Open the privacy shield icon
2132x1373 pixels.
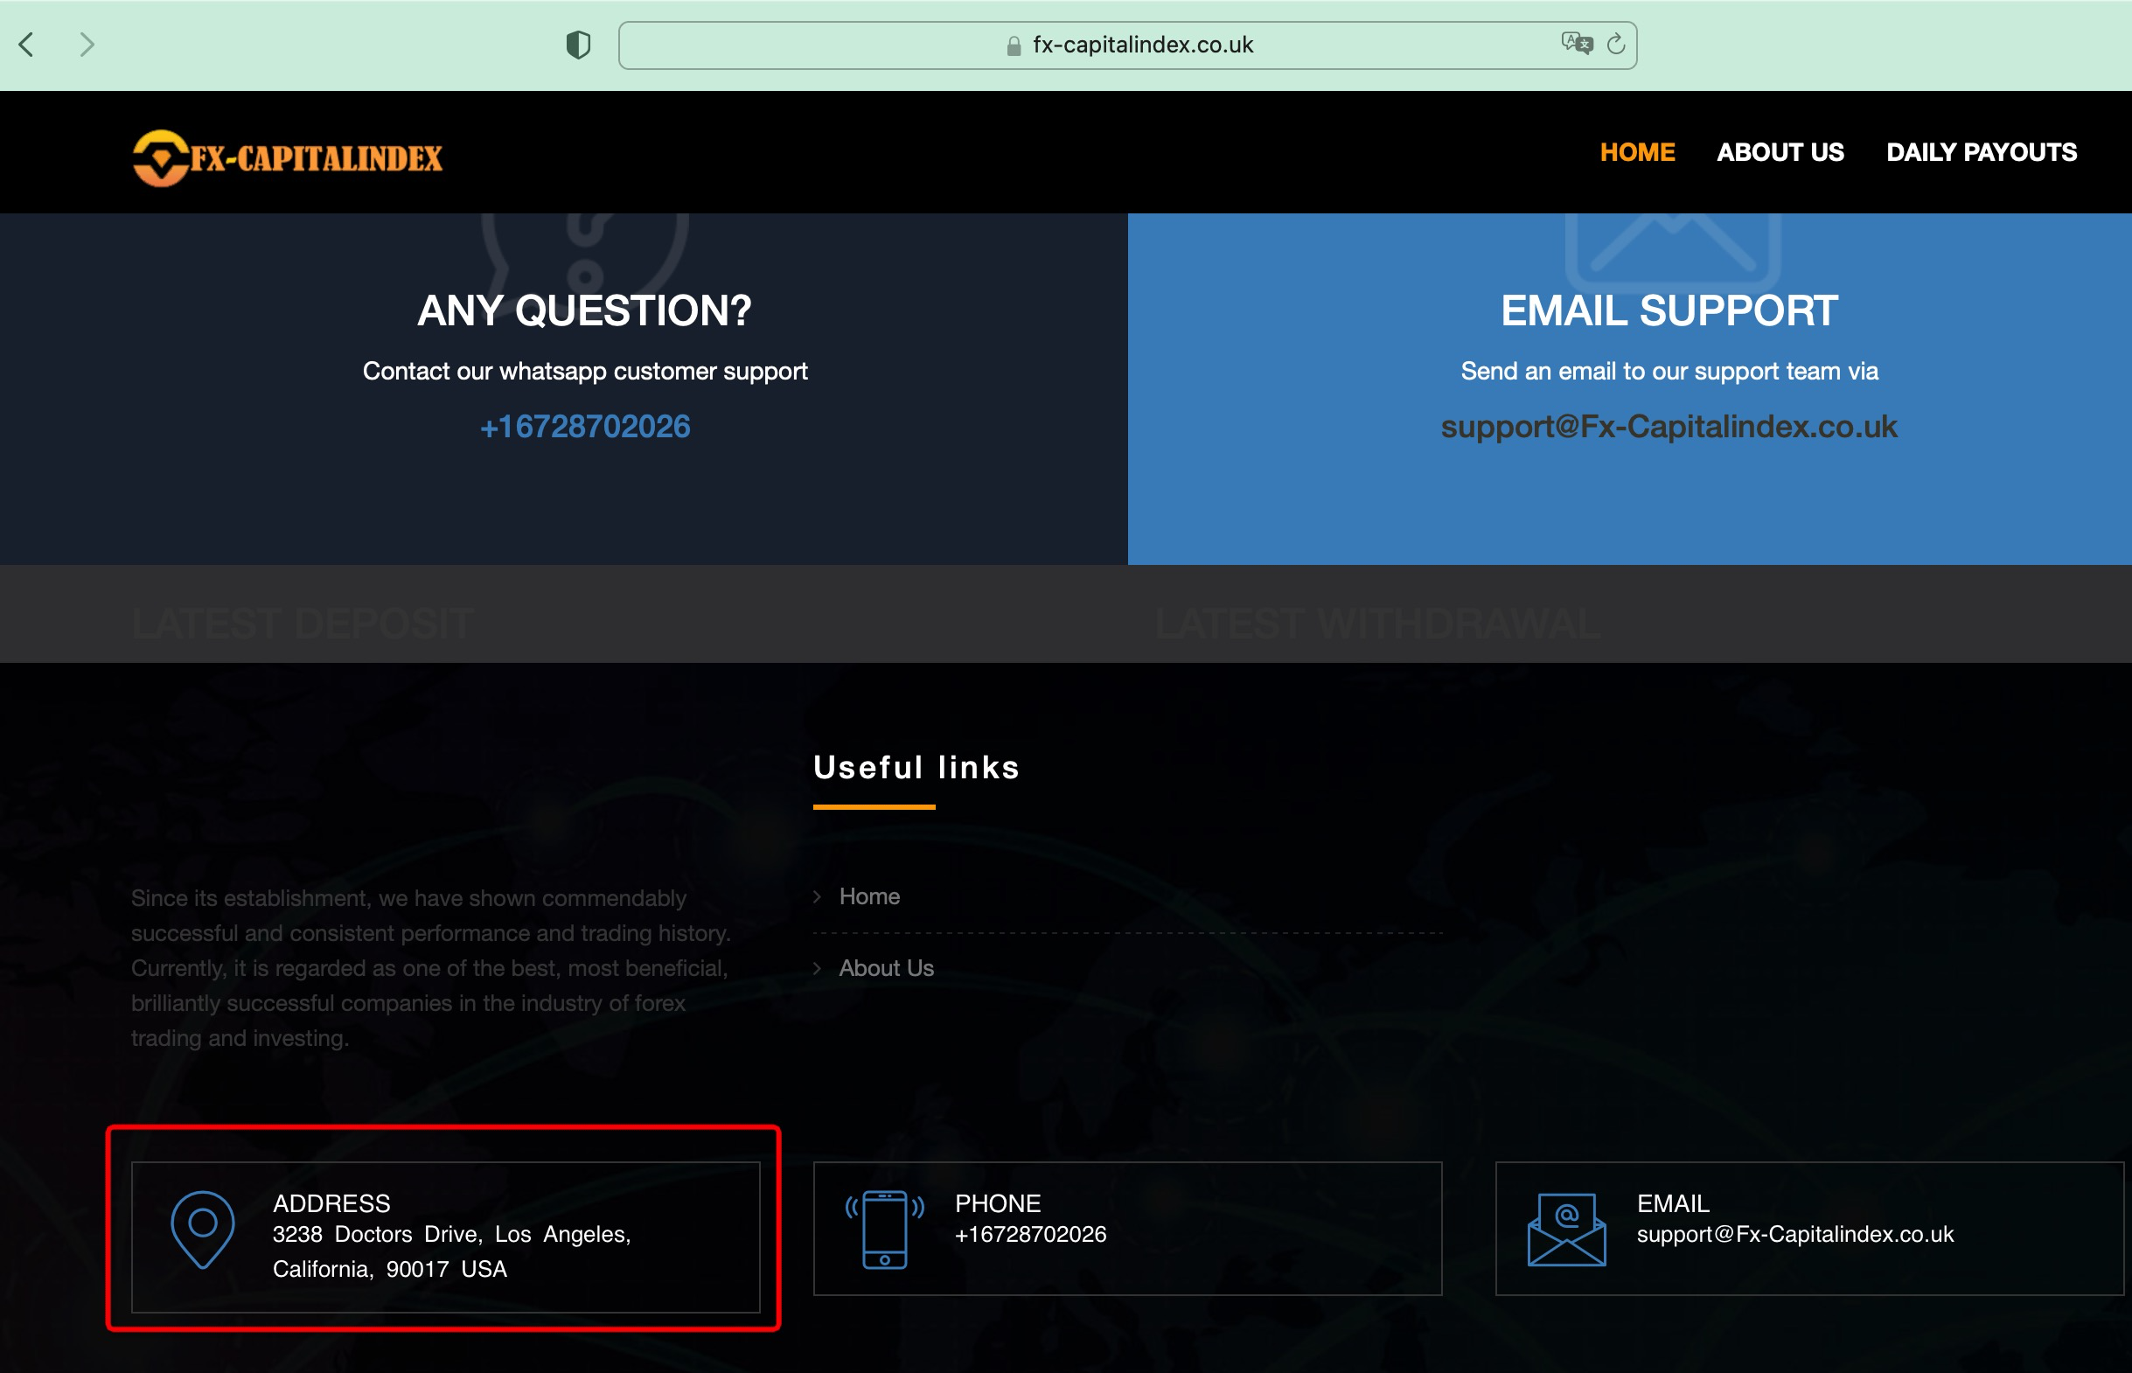click(x=578, y=45)
